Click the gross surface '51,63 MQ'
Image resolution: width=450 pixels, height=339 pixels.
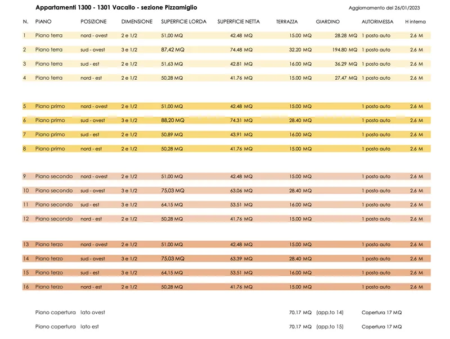(172, 64)
